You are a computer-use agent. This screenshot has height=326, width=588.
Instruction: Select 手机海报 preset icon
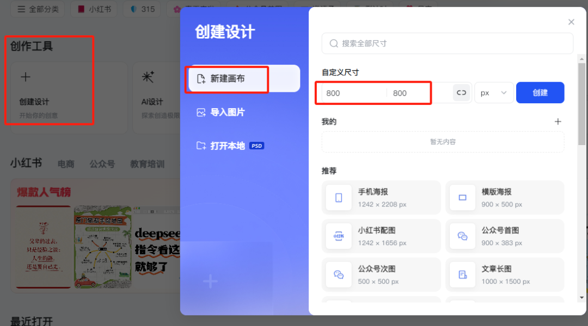point(339,198)
